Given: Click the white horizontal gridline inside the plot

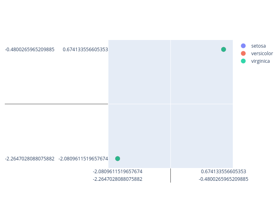Looking at the screenshot, I should tap(200, 104).
